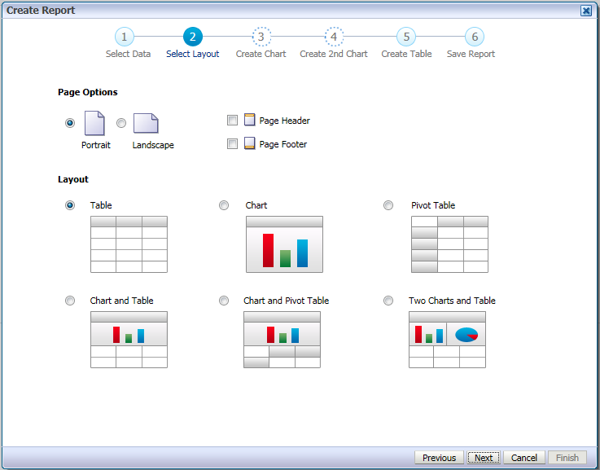Choose the Pivot Table radio button
The width and height of the screenshot is (600, 470).
click(x=388, y=205)
